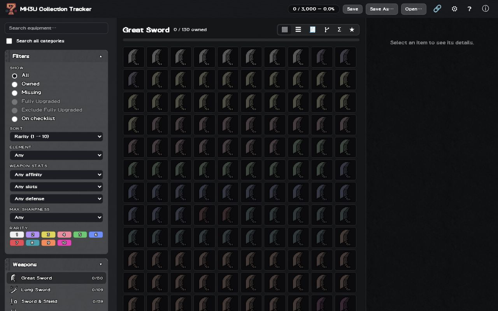Click the 0 / 3,000 — 0.0% completion counter
Screen dimensions: 498x311
click(x=314, y=9)
